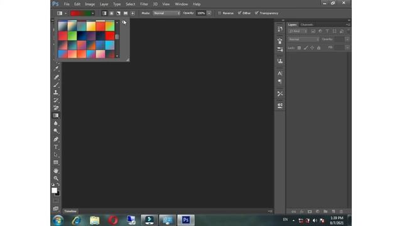Image resolution: width=402 pixels, height=226 pixels.
Task: Open the Tool Presets crossed-tools icon
Action: point(280,94)
